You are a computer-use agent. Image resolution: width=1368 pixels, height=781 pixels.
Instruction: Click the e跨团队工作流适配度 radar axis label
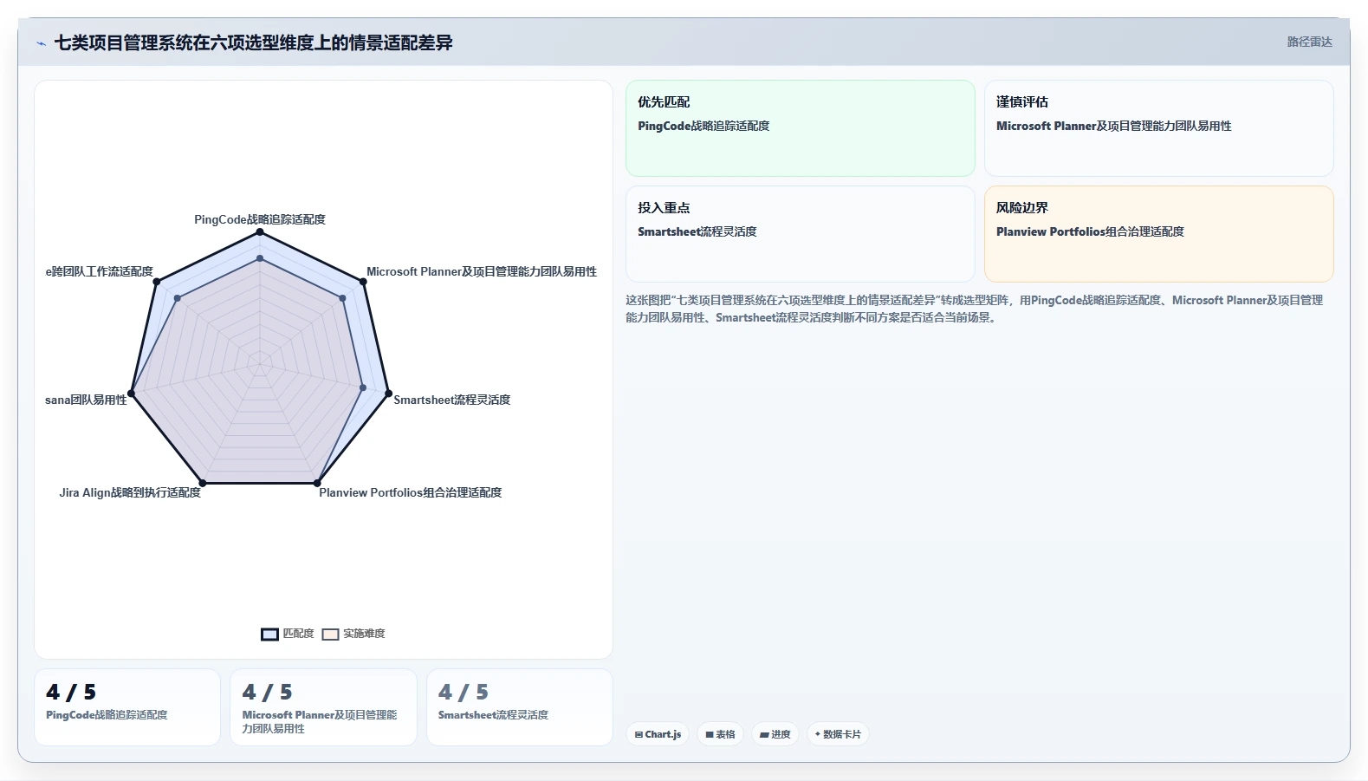click(x=99, y=271)
